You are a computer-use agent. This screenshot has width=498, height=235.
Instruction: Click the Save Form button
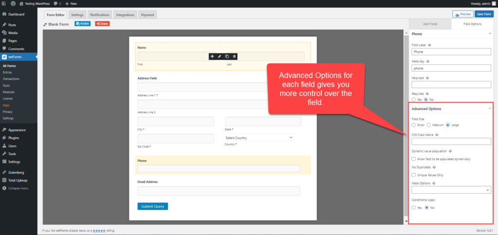click(484, 14)
